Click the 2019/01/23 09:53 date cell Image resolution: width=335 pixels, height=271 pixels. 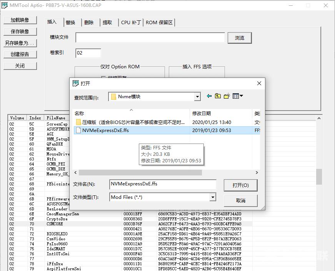212,130
